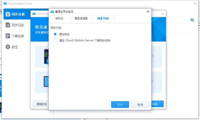Close the Cloud Station Drive main window

tap(195, 3)
